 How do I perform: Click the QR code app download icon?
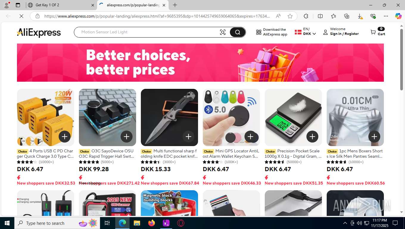coord(259,32)
